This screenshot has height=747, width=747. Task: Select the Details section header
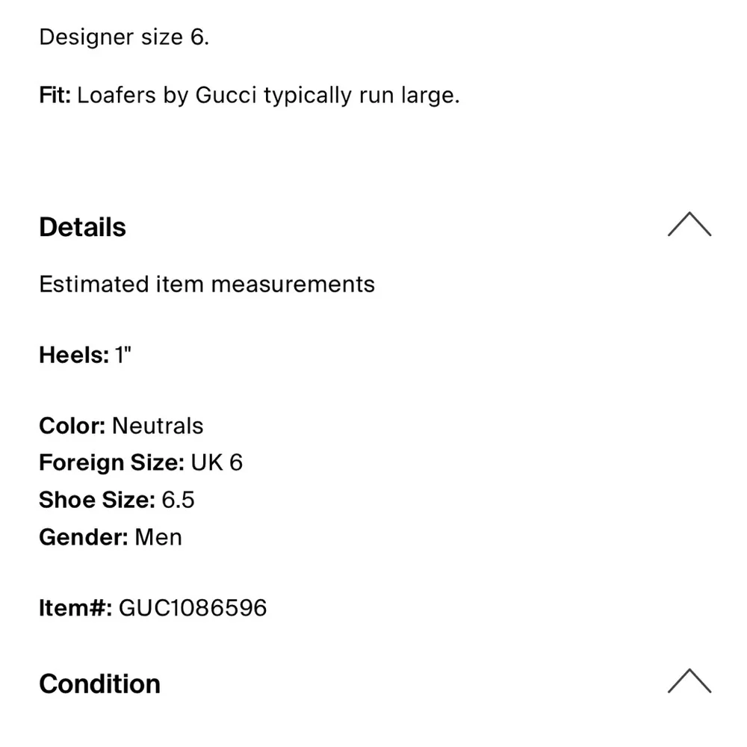(x=82, y=227)
